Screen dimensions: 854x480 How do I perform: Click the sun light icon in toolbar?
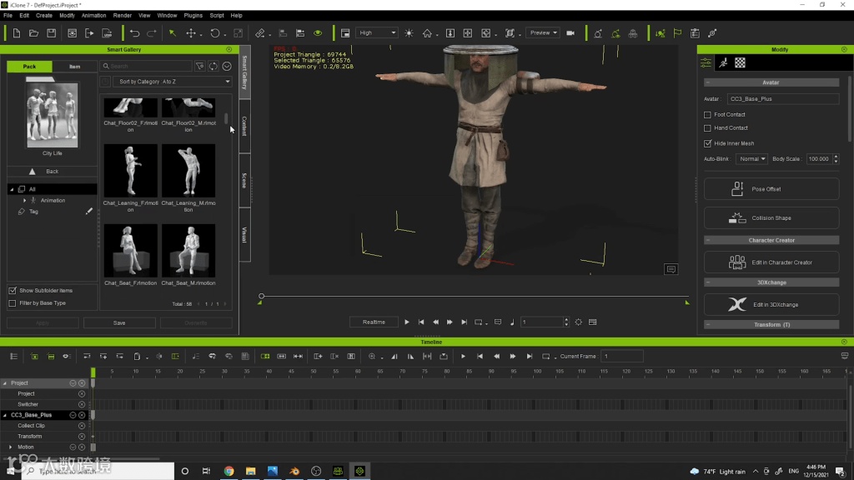[x=409, y=33]
